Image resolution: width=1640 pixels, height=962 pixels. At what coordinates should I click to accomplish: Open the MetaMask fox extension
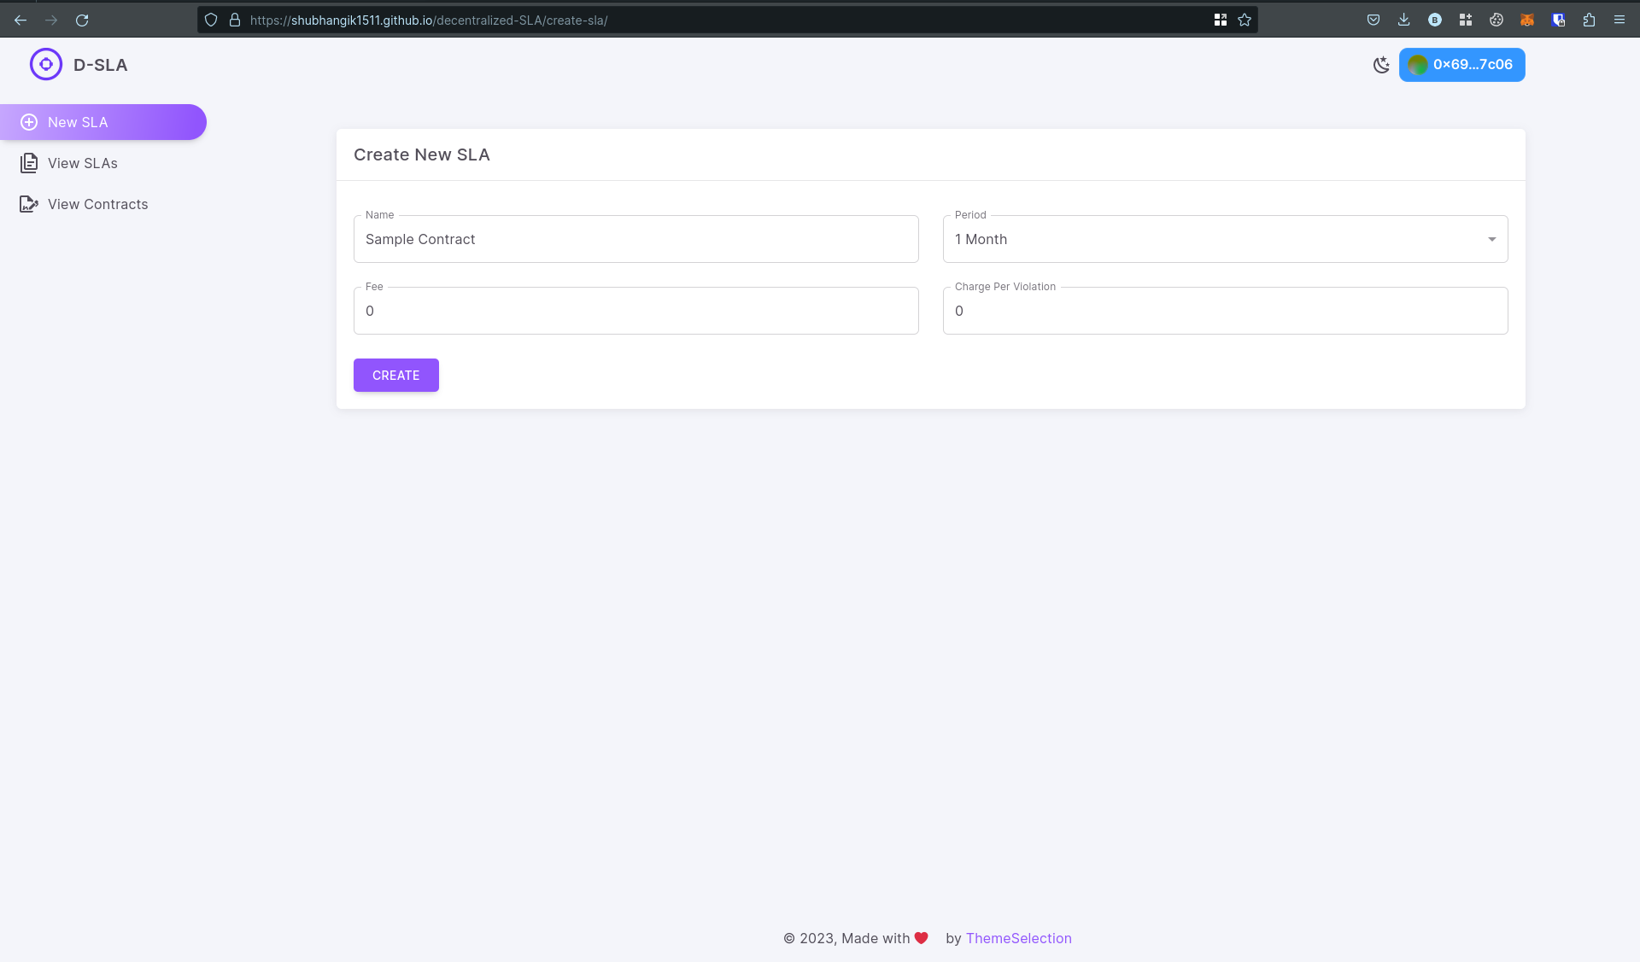[1527, 20]
